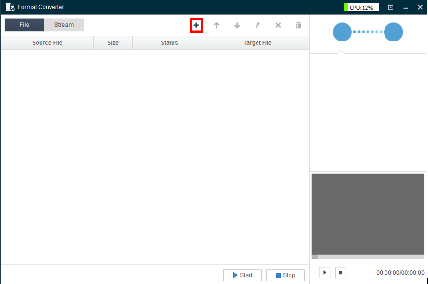
Task: Sort by the Size column header
Action: pos(113,43)
